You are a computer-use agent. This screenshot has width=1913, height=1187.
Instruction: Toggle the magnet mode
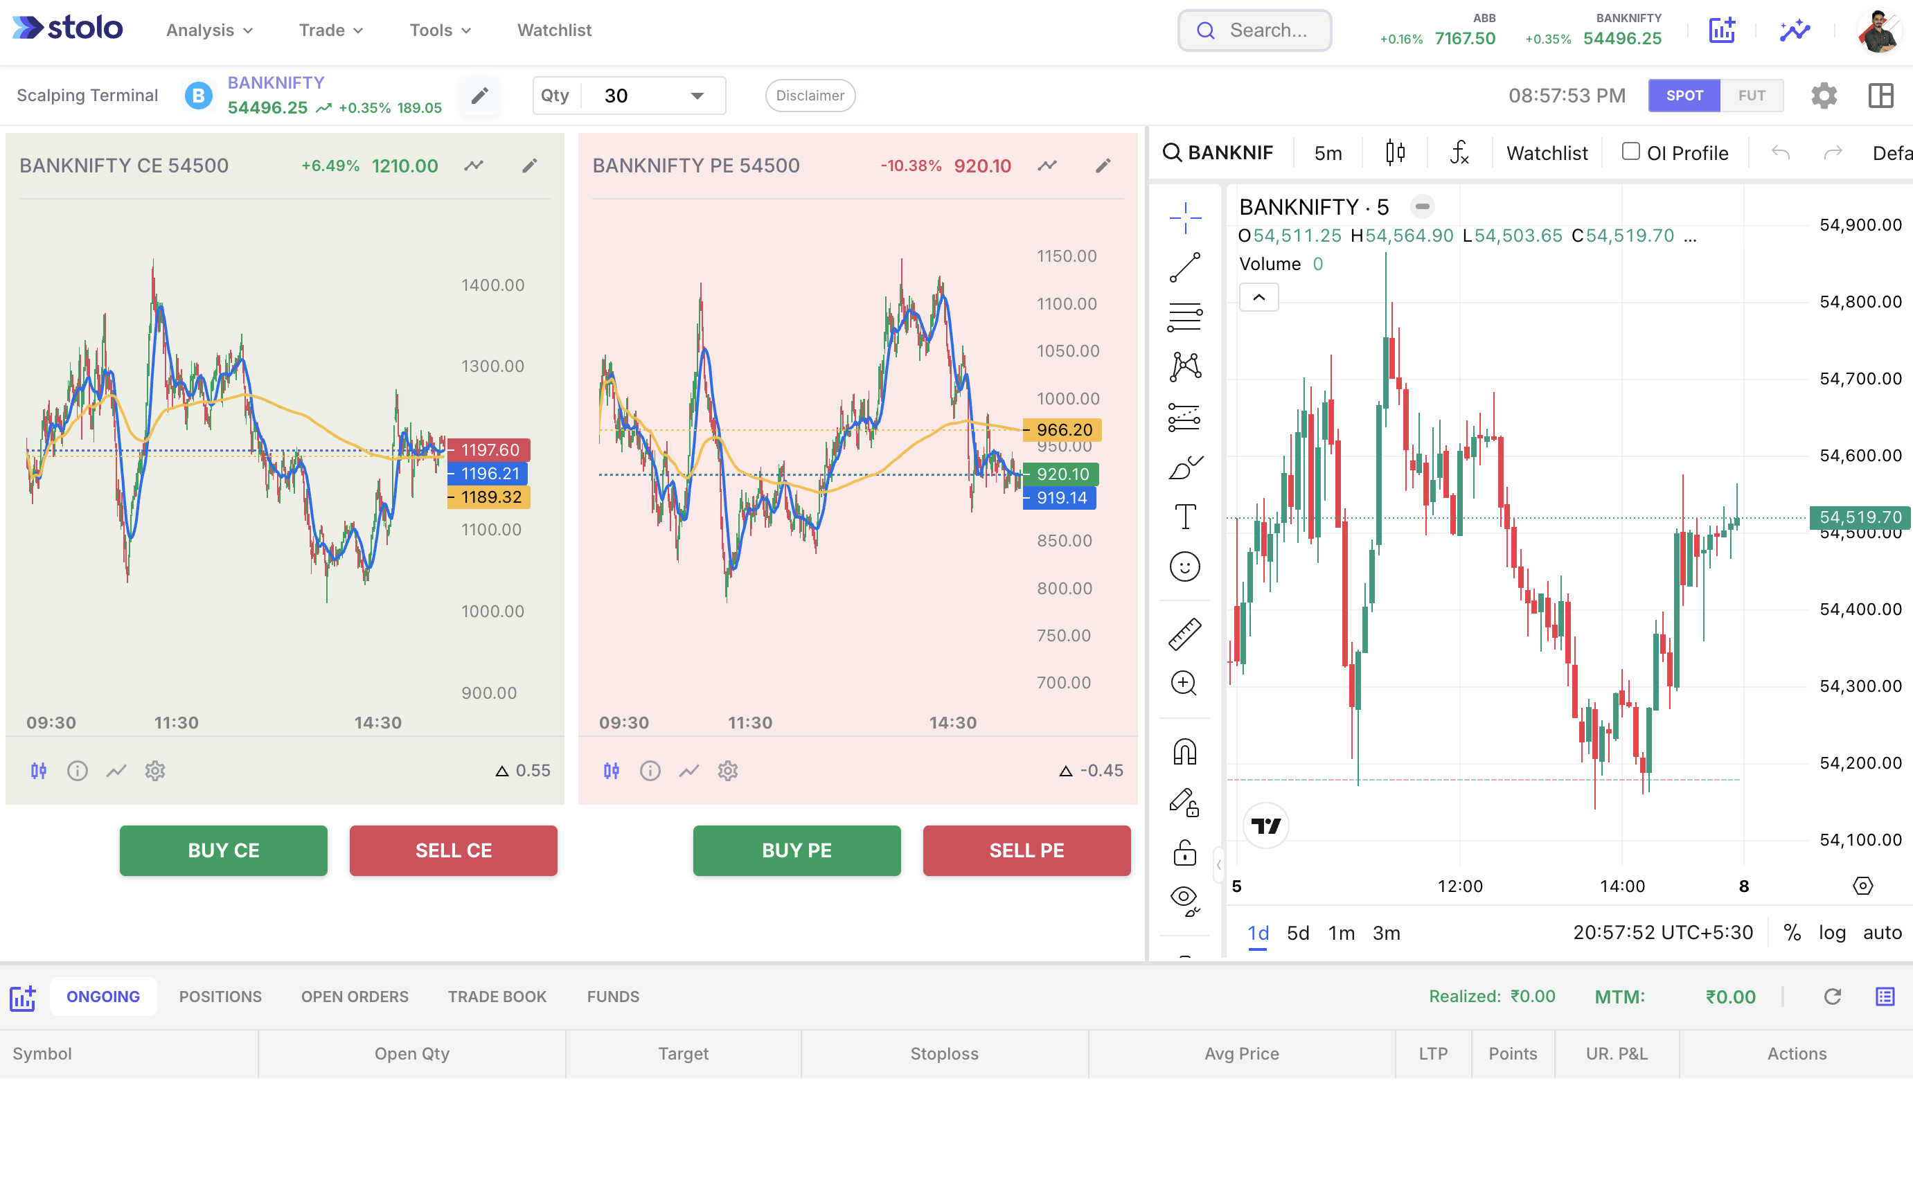[x=1184, y=752]
